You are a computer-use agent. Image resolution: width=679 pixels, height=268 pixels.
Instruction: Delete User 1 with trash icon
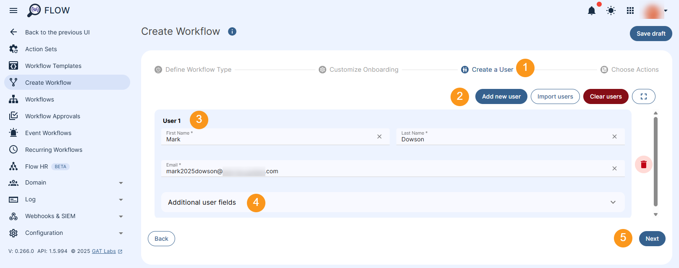click(x=644, y=164)
